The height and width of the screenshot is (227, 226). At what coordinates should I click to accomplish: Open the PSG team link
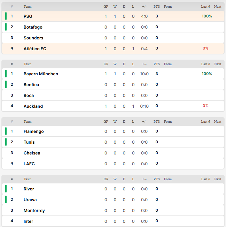(28, 16)
